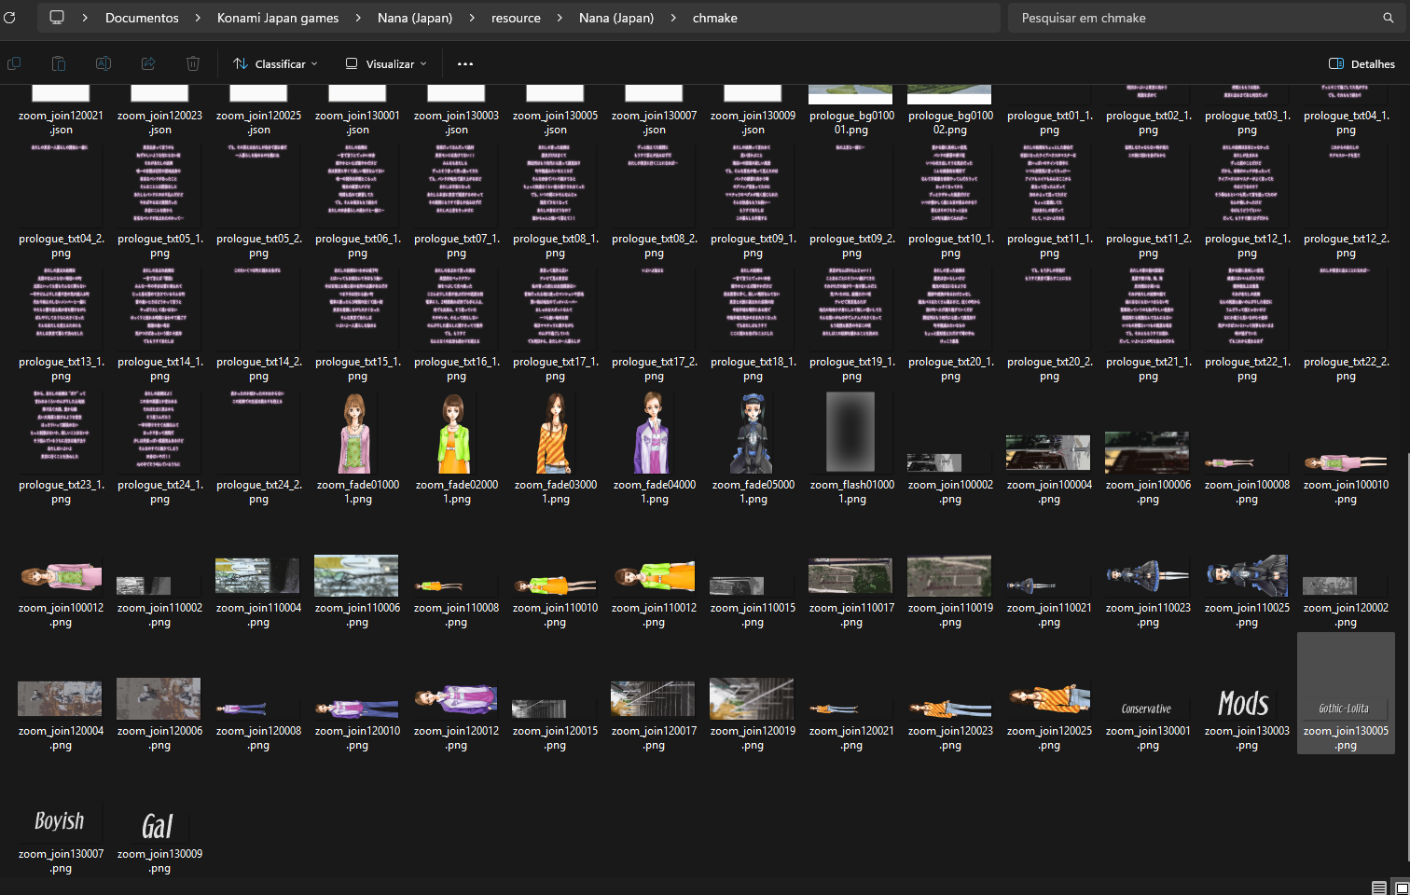1410x895 pixels.
Task: Select the zoom_join120019.png photo thumbnail
Action: tap(752, 698)
